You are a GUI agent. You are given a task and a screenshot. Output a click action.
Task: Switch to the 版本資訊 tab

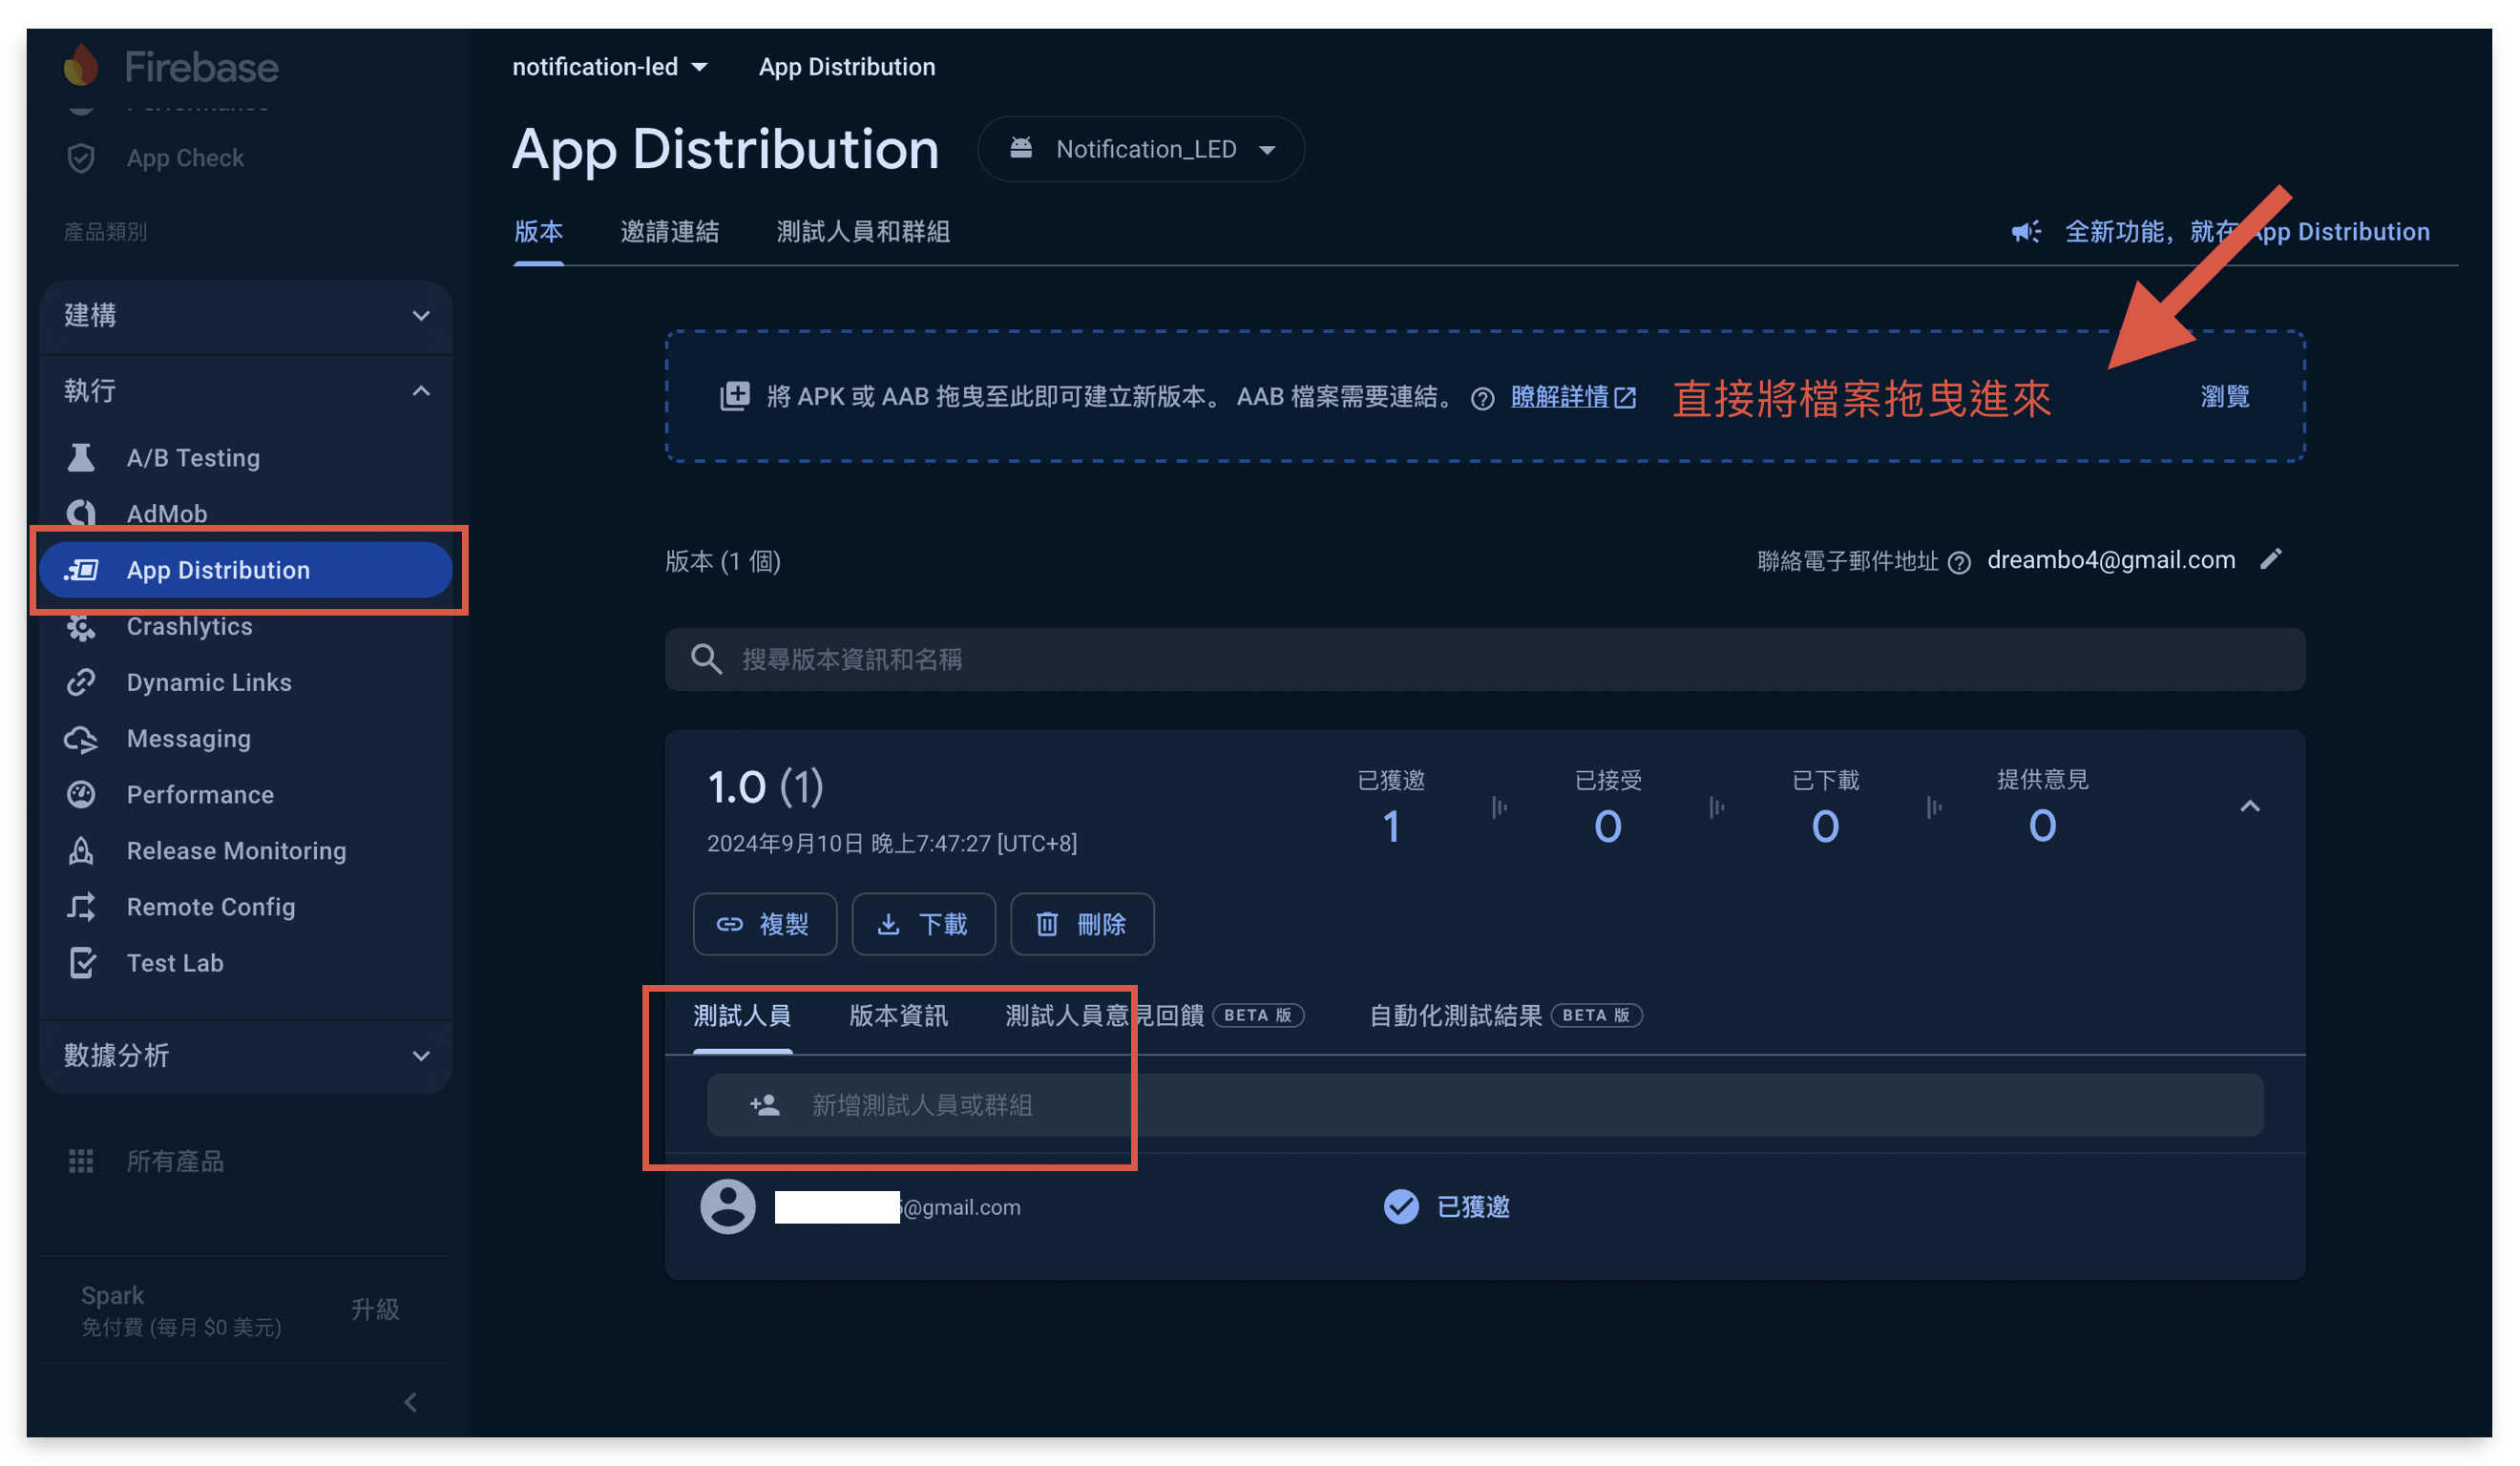click(x=896, y=1015)
